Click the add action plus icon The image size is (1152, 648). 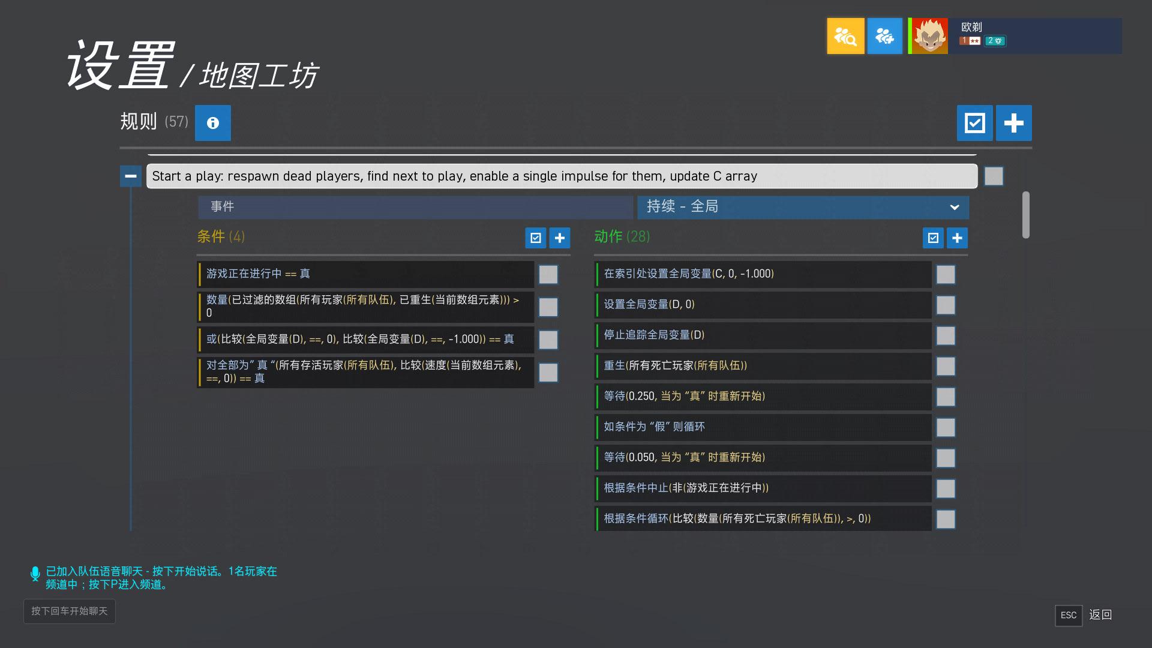957,238
